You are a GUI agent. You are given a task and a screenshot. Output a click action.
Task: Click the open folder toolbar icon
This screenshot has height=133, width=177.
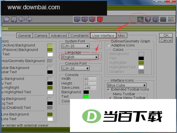pos(6,19)
